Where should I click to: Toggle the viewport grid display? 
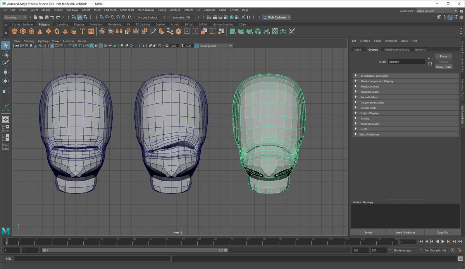click(52, 46)
